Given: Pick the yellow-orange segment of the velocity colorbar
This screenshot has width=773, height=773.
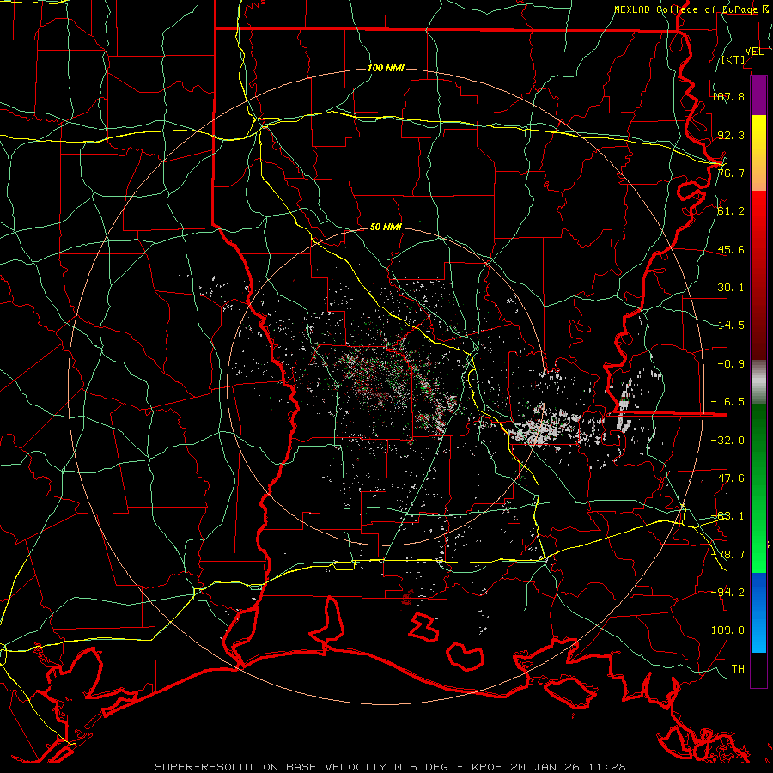Looking at the screenshot, I should [x=758, y=153].
